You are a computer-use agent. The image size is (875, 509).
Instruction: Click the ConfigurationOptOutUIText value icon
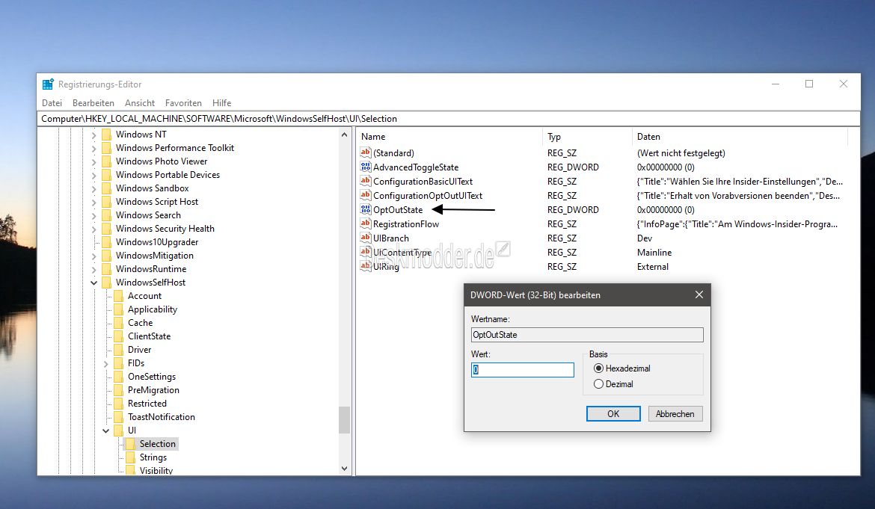point(366,195)
